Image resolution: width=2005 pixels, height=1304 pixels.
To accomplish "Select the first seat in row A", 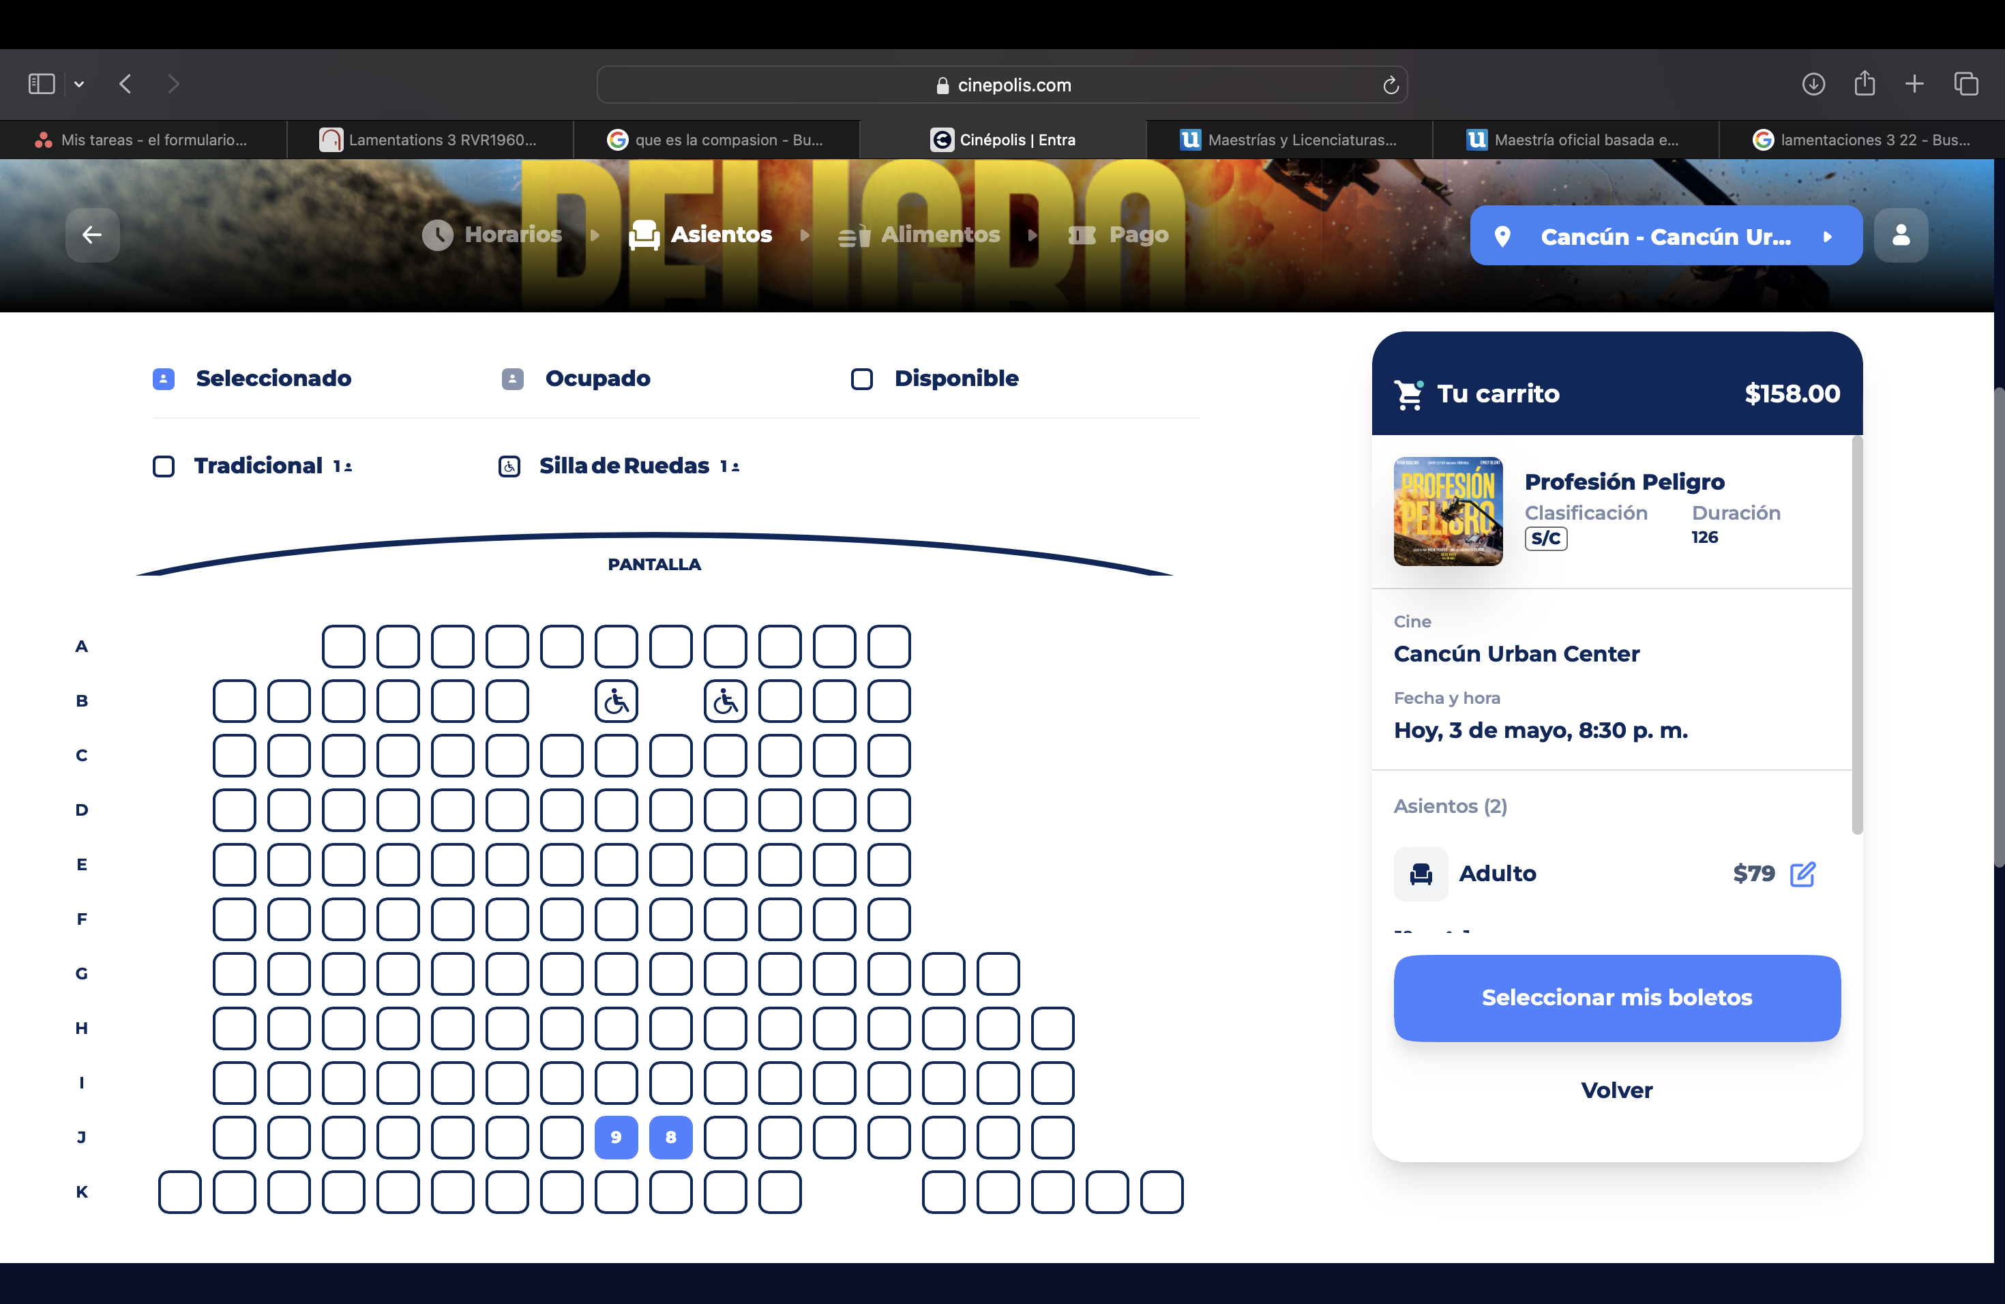I will pos(343,646).
